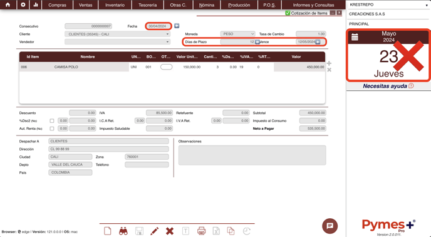Add item row with plus icon
The height and width of the screenshot is (237, 431).
(329, 63)
